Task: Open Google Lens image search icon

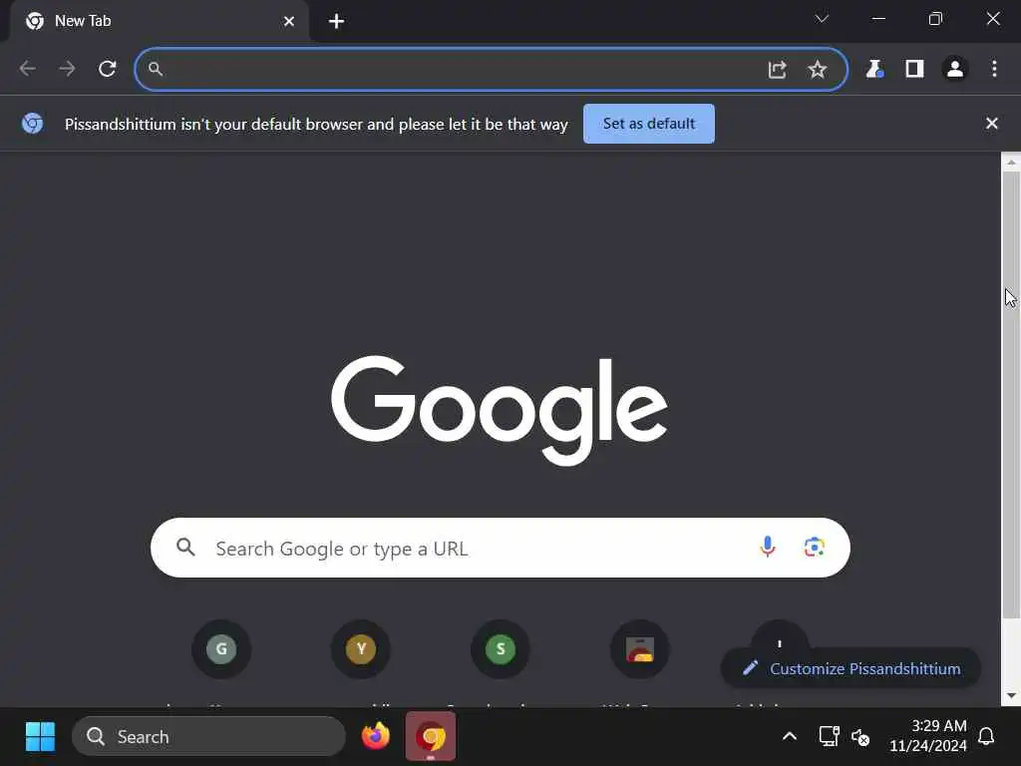Action: [x=814, y=548]
